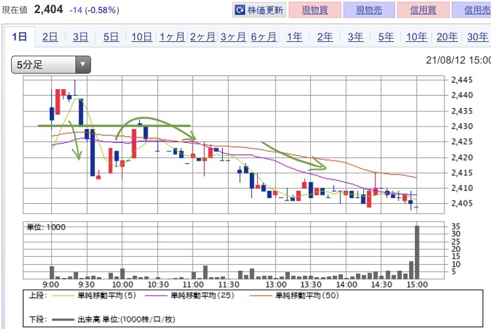
Task: Click the refresh icon in 株価更新 button
Action: [x=240, y=10]
